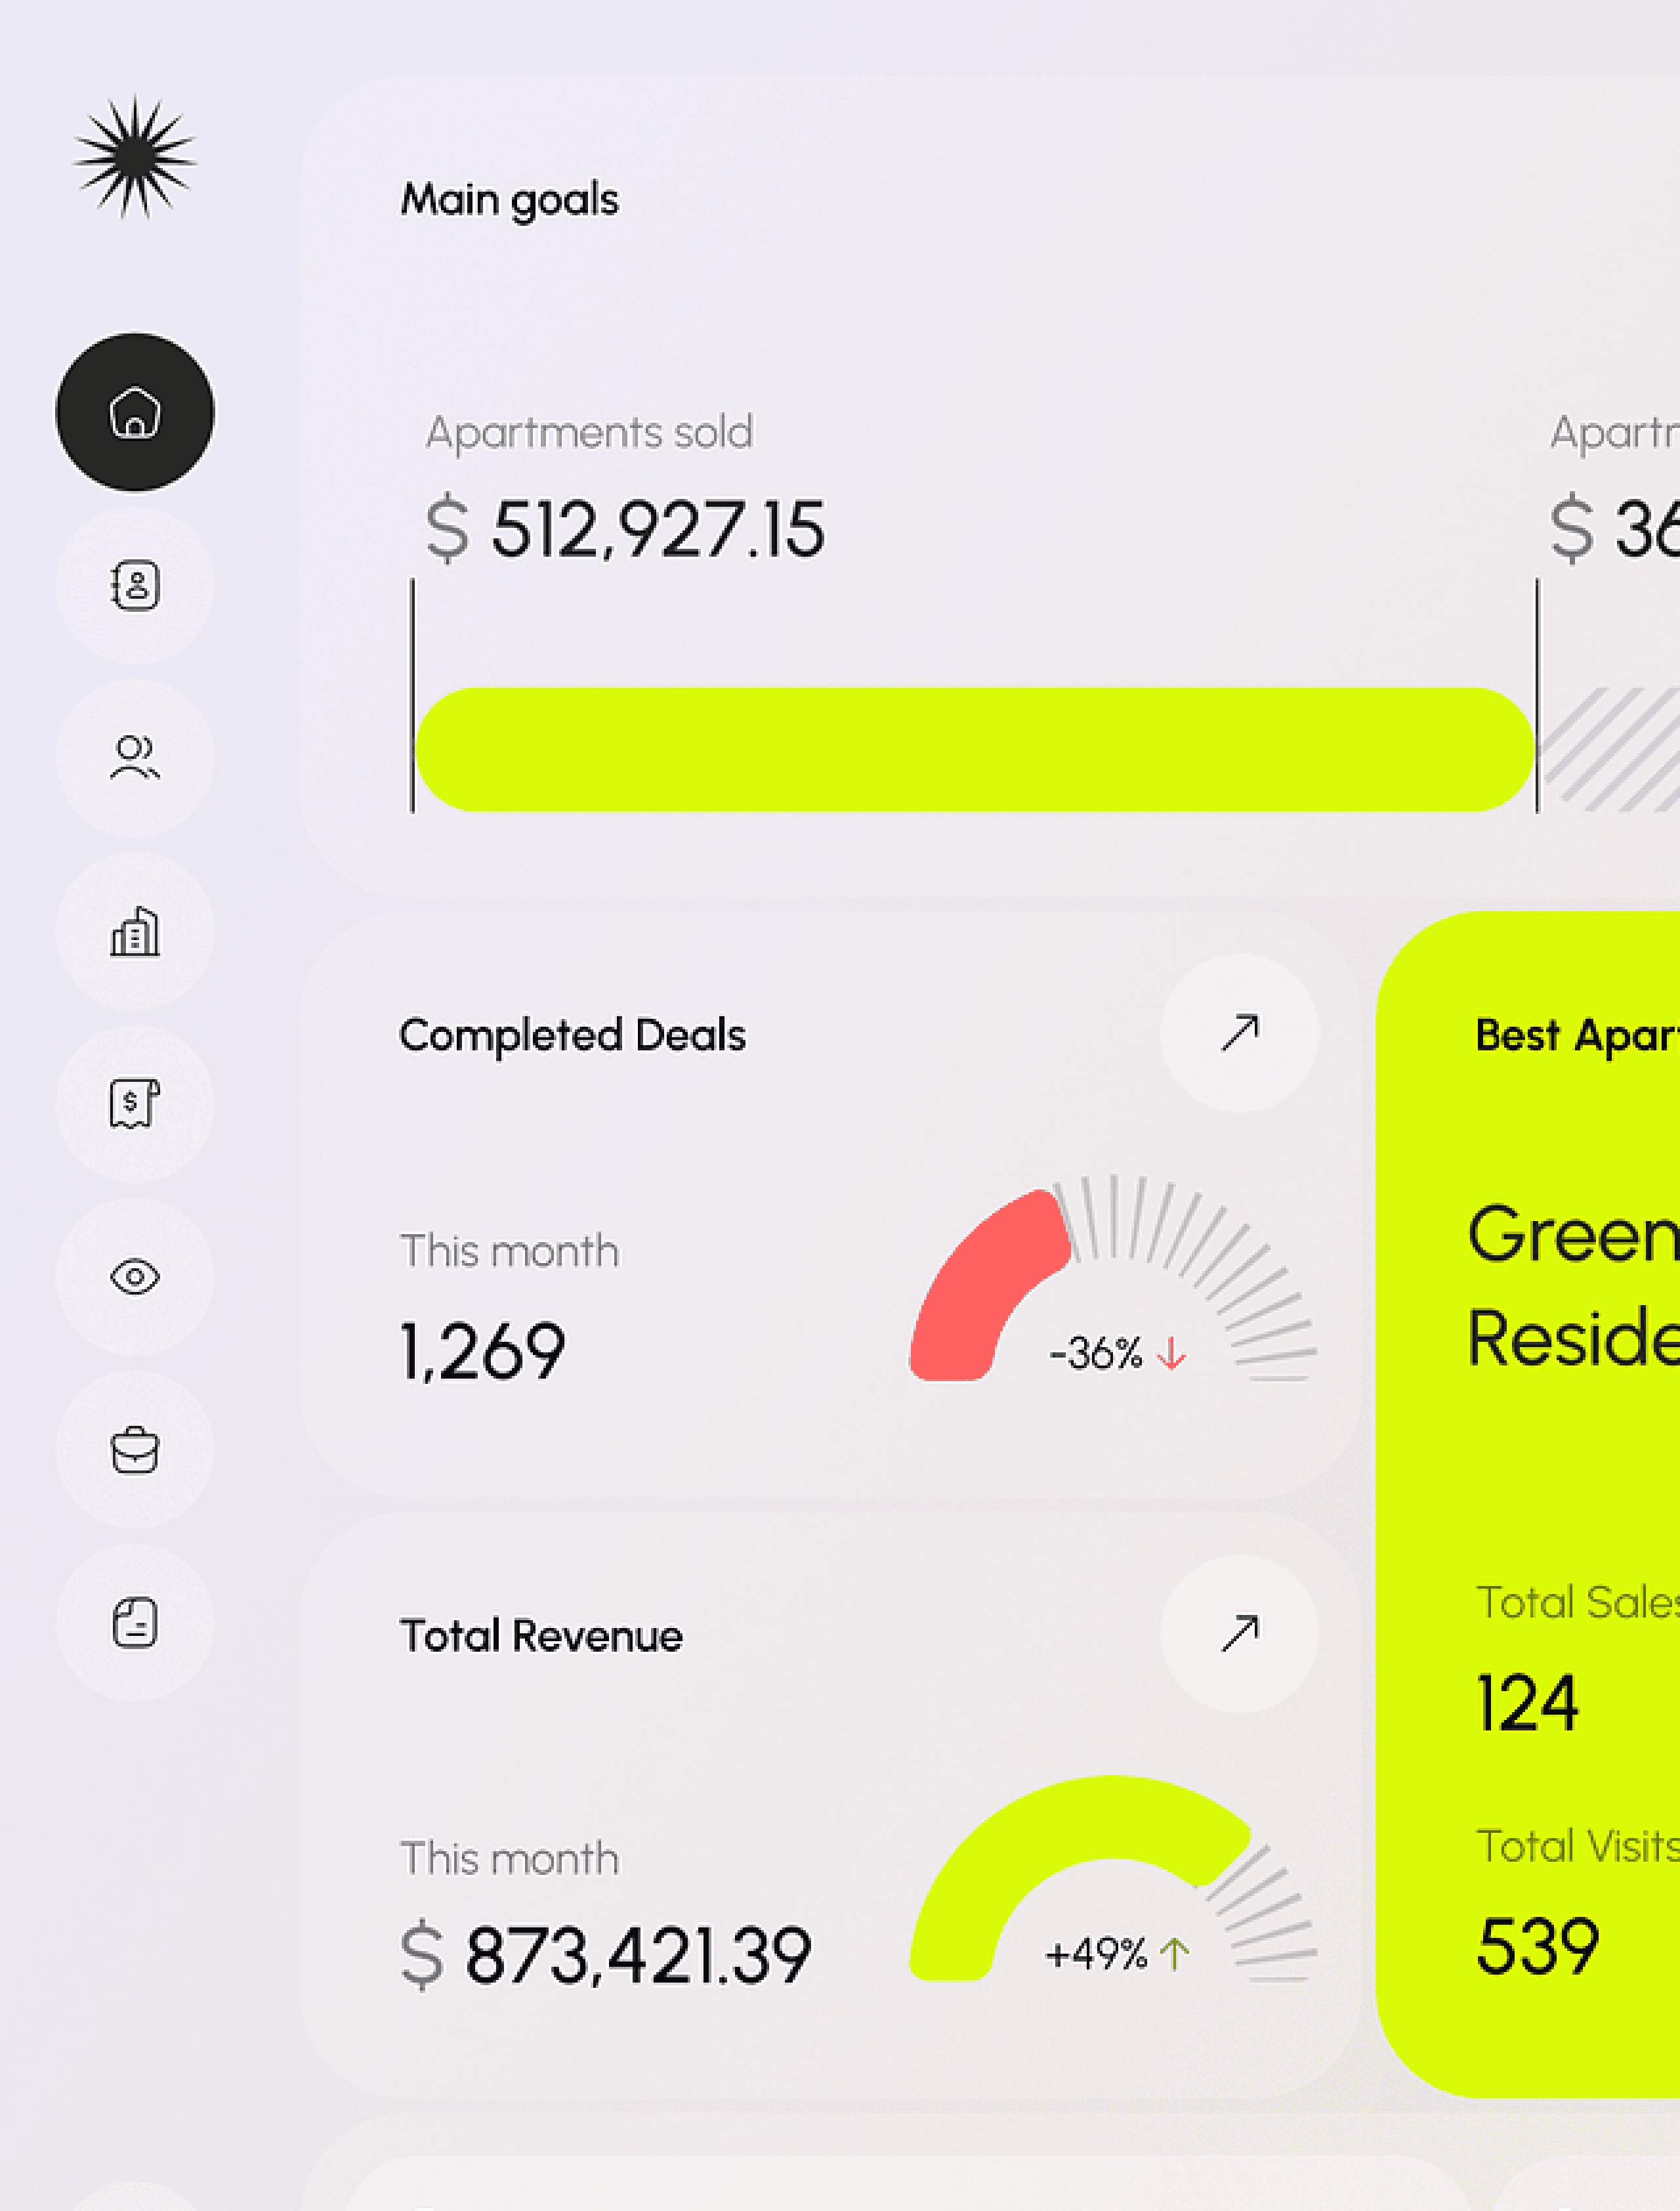The width and height of the screenshot is (1680, 2211).
Task: Click This month label under Completed Deals
Action: (x=510, y=1251)
